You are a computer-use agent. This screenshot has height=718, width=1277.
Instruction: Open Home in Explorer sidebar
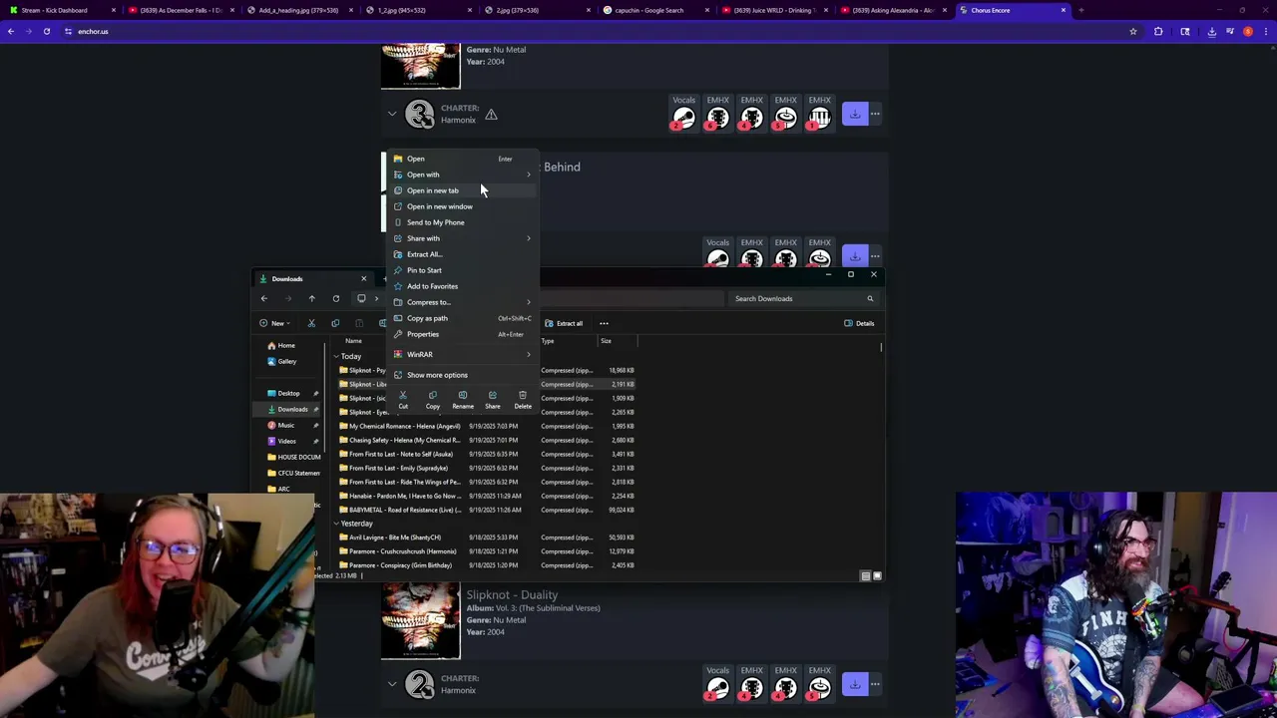pos(286,345)
